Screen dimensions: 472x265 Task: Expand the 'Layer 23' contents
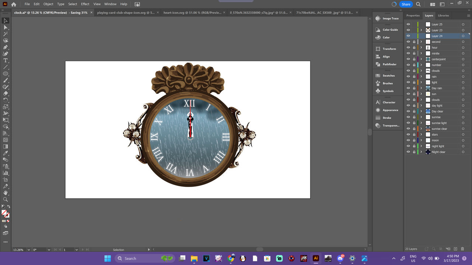(x=421, y=30)
